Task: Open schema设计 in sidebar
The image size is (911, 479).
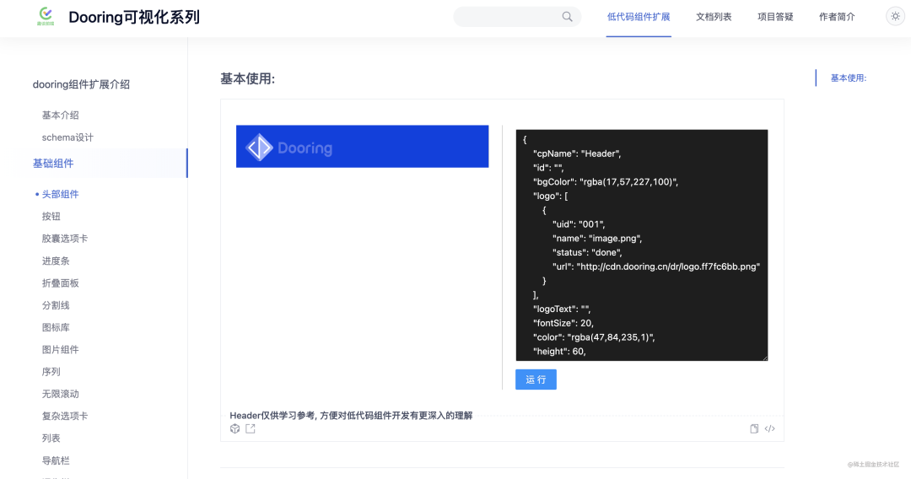Action: (x=67, y=137)
